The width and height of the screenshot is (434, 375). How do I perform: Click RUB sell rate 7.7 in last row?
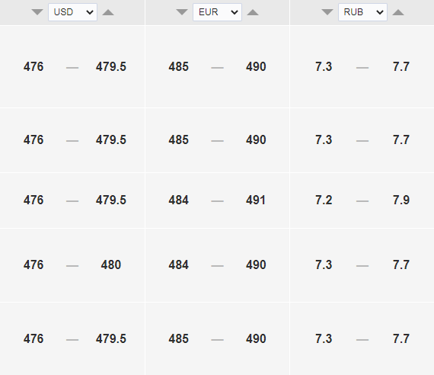click(401, 339)
